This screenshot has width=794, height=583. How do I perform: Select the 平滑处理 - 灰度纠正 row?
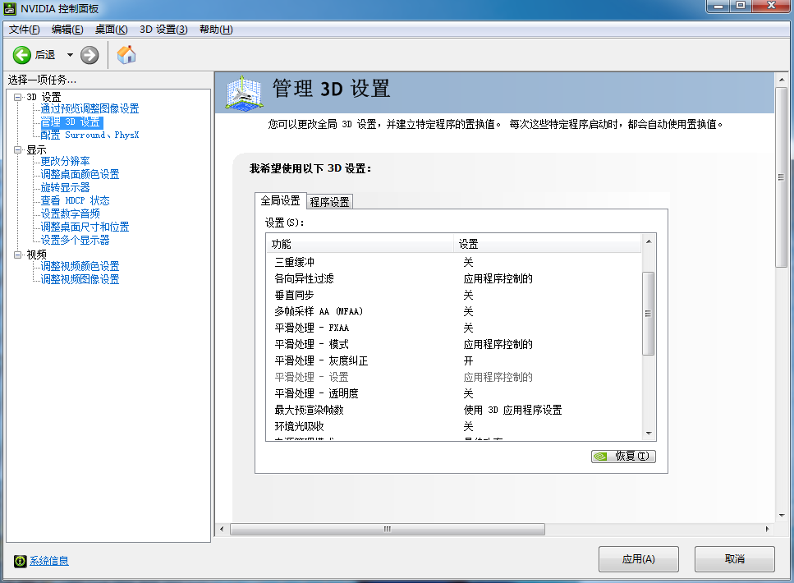pos(454,360)
